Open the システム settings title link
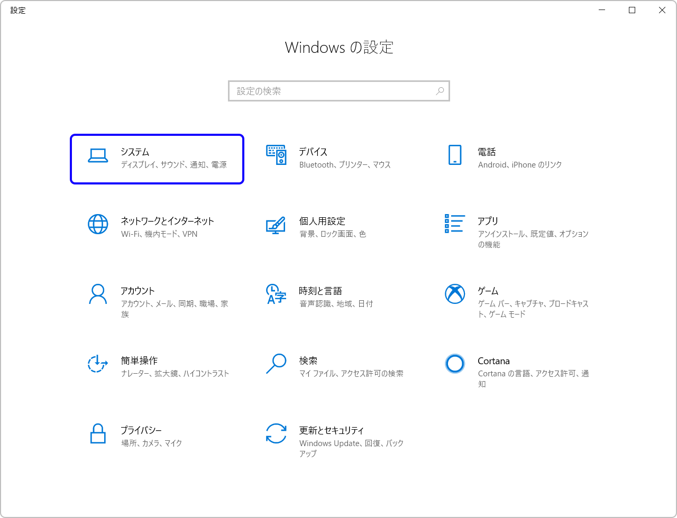This screenshot has height=518, width=677. tap(135, 152)
